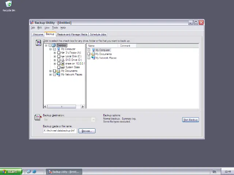Select the Local Disk (C:) drive icon
234x175 pixels.
pos(63,56)
